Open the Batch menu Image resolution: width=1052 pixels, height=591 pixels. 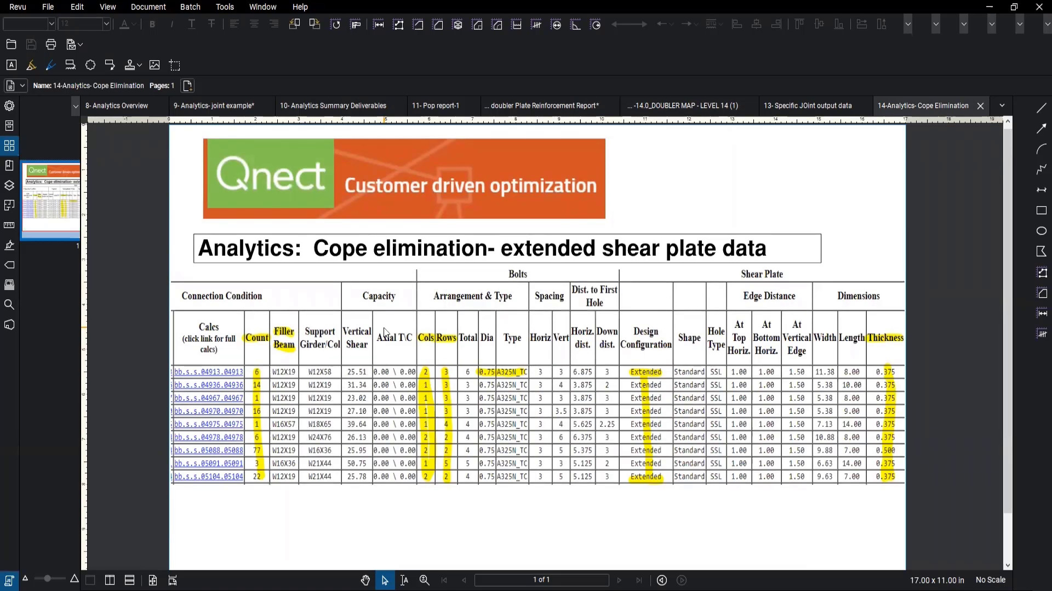pyautogui.click(x=190, y=7)
